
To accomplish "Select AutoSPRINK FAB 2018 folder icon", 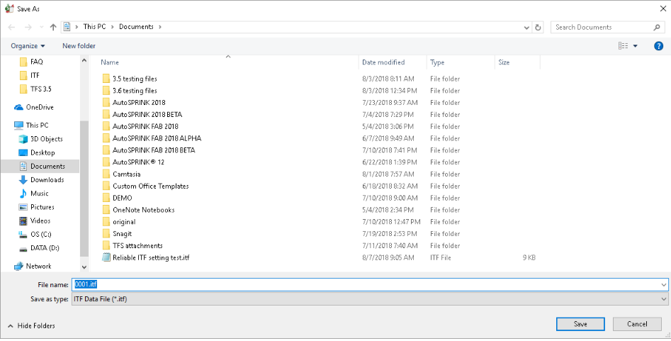I will click(106, 127).
